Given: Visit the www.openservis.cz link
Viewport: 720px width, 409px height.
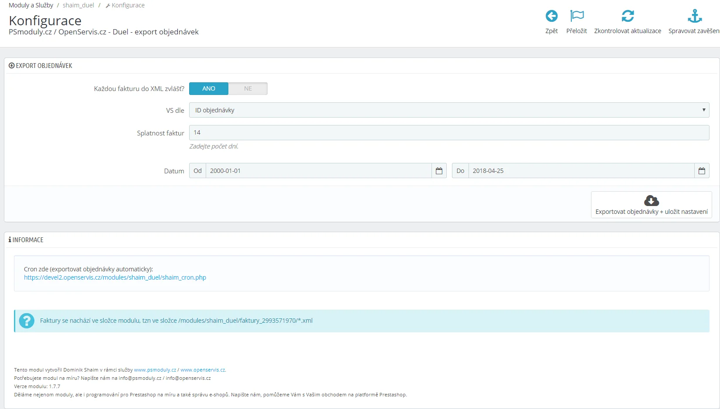Looking at the screenshot, I should point(203,370).
